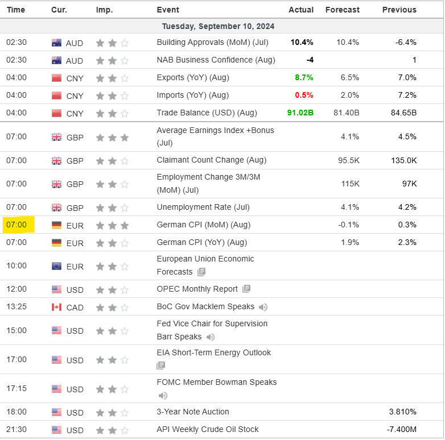
Task: Click the German flag next to German CPI (MoM)
Action: point(56,225)
